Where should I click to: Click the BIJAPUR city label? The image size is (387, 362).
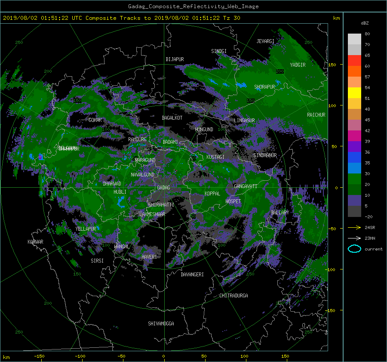tap(175, 59)
